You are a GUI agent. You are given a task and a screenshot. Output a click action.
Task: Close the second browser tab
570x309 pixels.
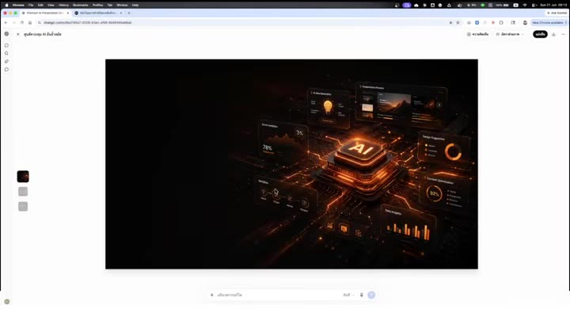point(121,13)
